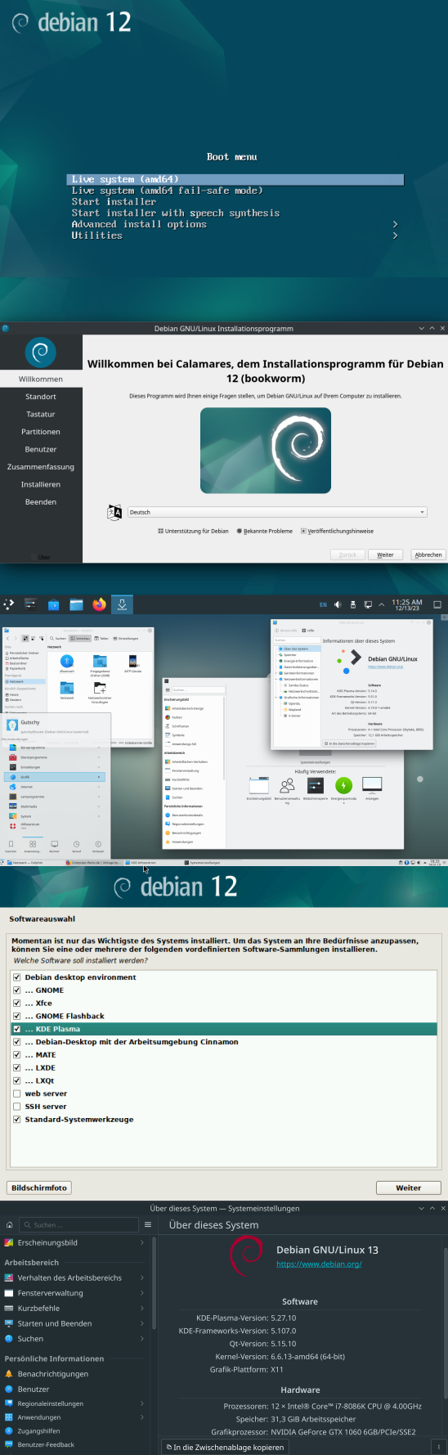Choose Start installer in boot menu
The height and width of the screenshot is (1455, 448).
(x=235, y=202)
